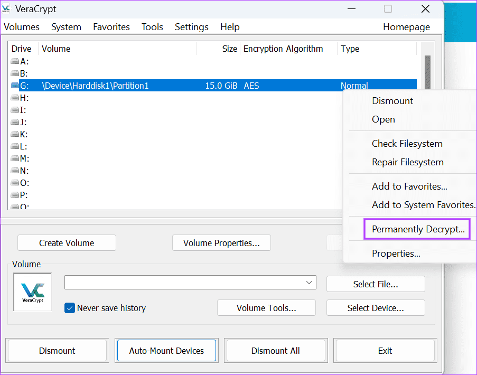Viewport: 477px width, 375px height.
Task: Click the Create Volume button
Action: point(67,242)
